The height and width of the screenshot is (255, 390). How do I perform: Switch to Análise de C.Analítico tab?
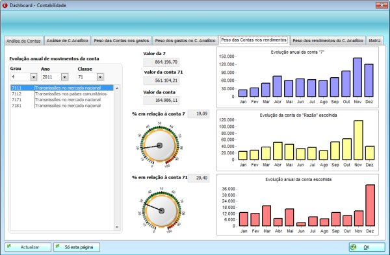pyautogui.click(x=68, y=41)
